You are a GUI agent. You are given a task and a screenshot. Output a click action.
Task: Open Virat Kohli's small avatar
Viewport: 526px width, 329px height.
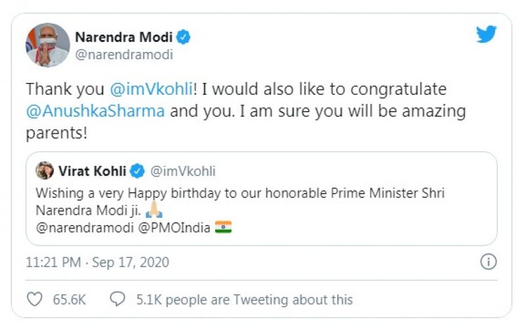(x=45, y=170)
